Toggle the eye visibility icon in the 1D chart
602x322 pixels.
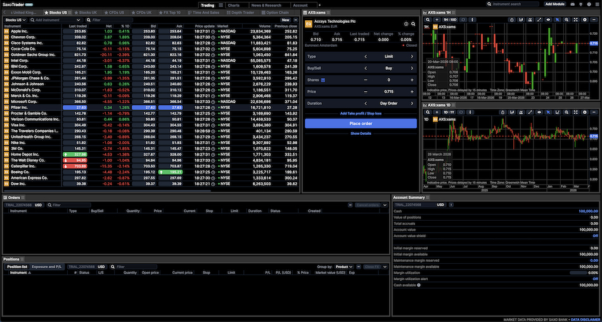click(x=539, y=112)
